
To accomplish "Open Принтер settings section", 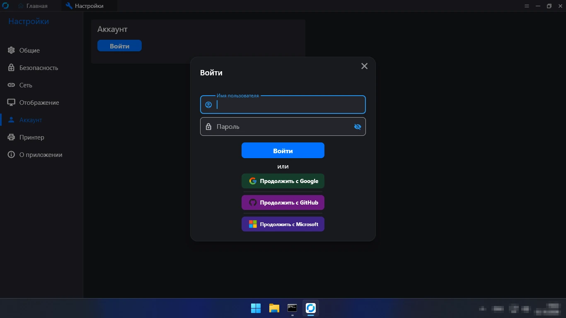I will 41,137.
